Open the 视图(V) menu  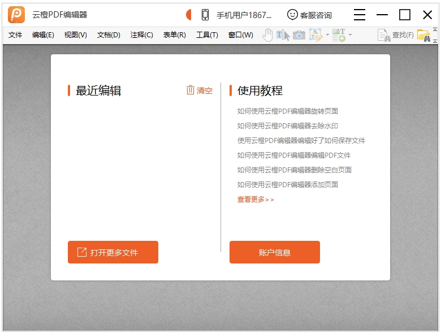coord(75,35)
